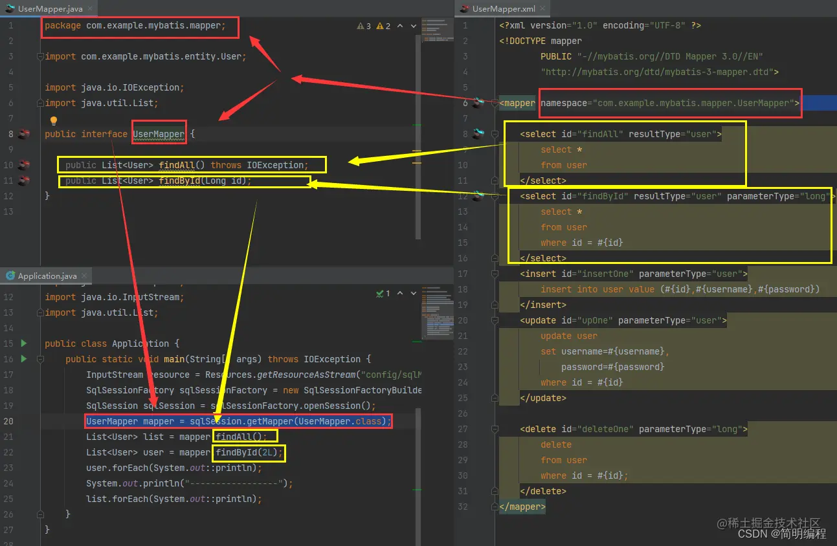Switch to the UserMapper.java tab

(x=50, y=9)
